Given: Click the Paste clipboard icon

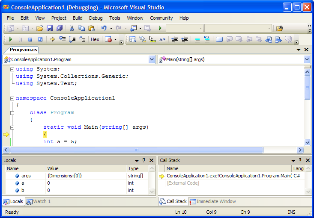Looking at the screenshot, I should 92,28.
